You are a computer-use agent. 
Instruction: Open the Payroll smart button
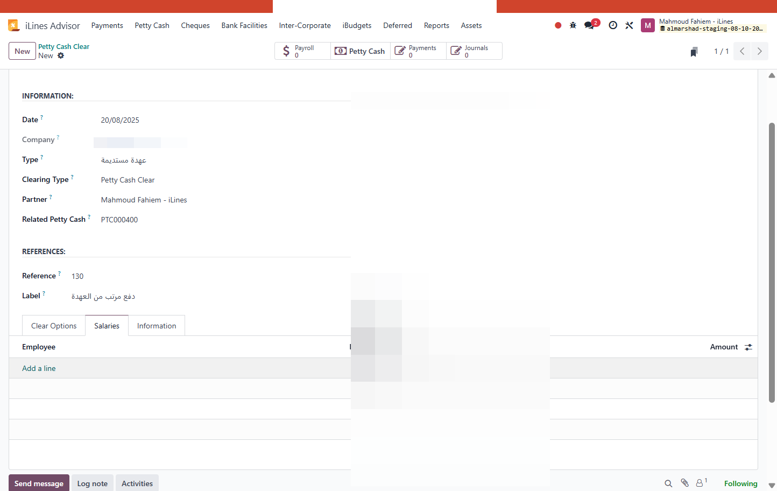click(303, 51)
